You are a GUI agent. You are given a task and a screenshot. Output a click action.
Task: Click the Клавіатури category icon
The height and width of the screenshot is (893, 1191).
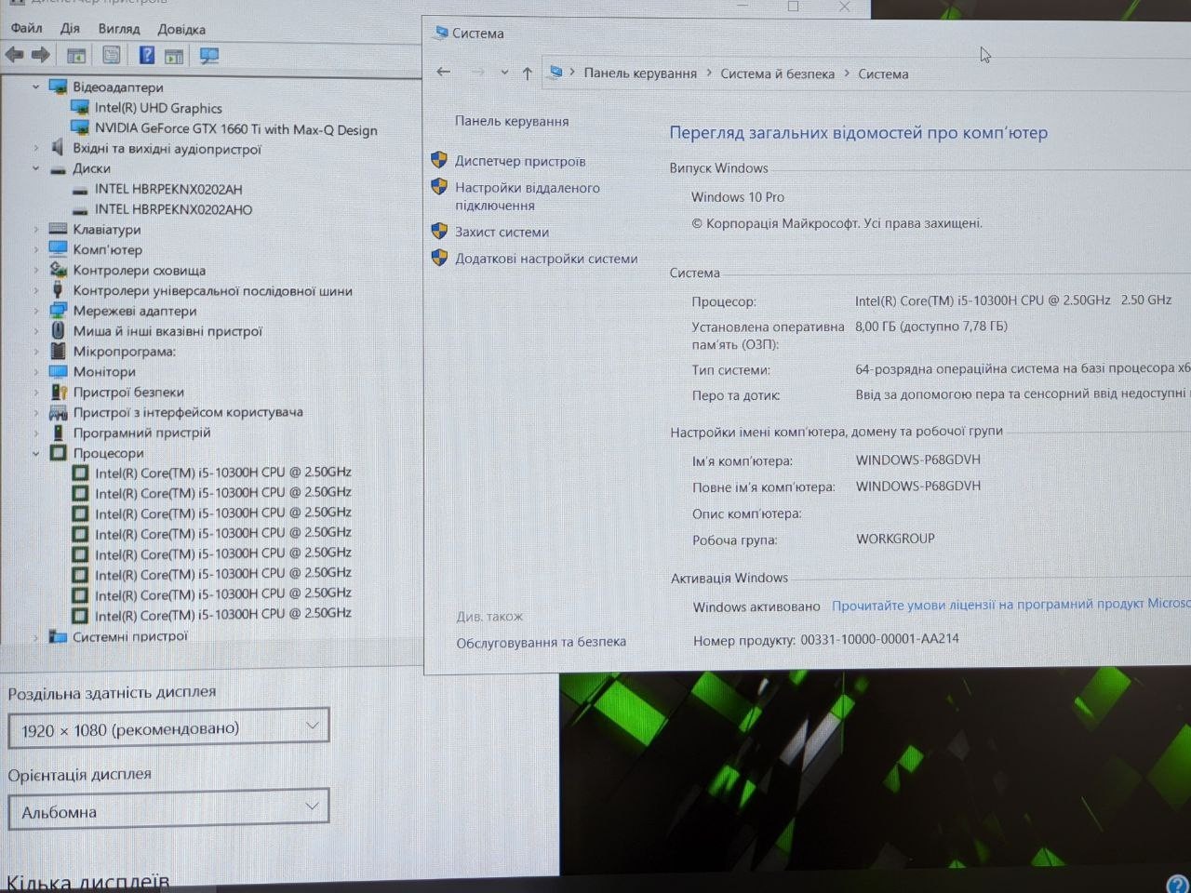click(x=58, y=229)
